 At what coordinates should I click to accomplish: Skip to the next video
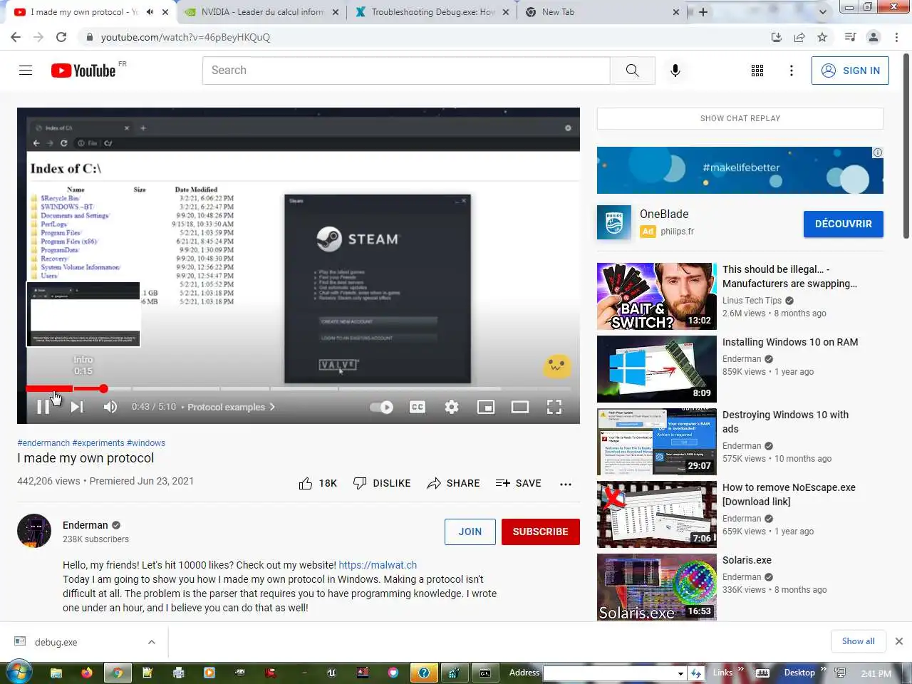77,407
